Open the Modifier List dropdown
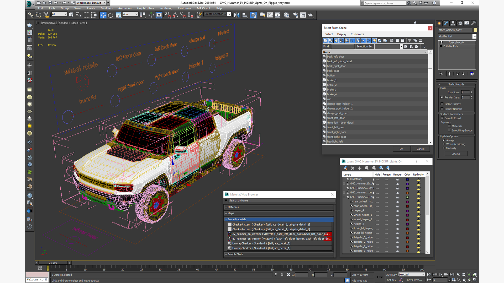 pyautogui.click(x=474, y=36)
